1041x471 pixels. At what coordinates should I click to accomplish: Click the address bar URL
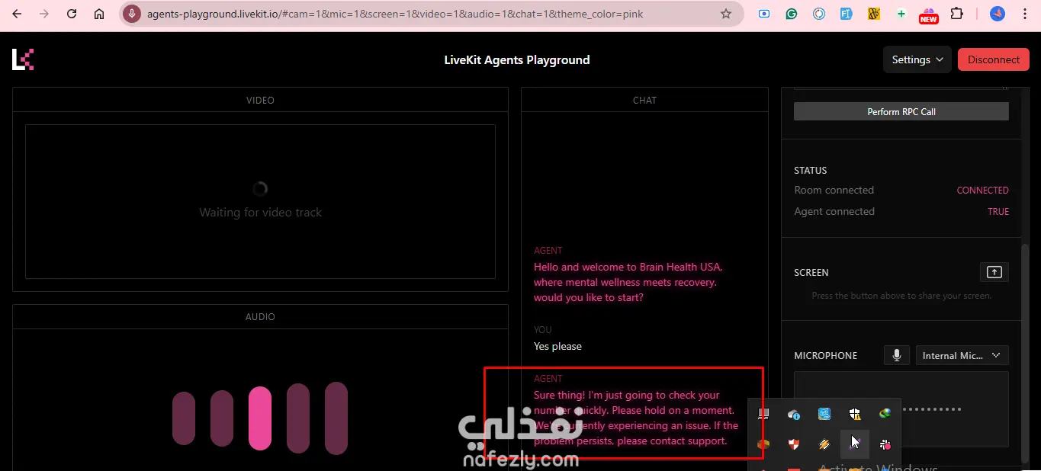coord(394,14)
